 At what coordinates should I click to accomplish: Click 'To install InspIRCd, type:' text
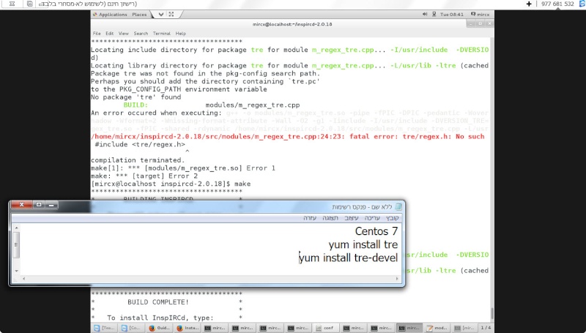pyautogui.click(x=160, y=318)
